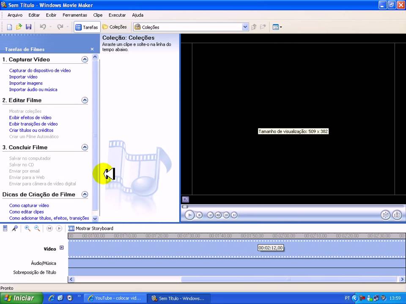Click Criar títulos ou créditos link
The height and width of the screenshot is (304, 406).
[x=31, y=130]
